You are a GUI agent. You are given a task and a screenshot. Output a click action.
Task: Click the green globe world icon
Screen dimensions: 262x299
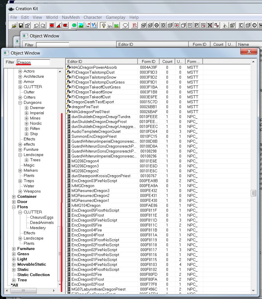coord(74,26)
